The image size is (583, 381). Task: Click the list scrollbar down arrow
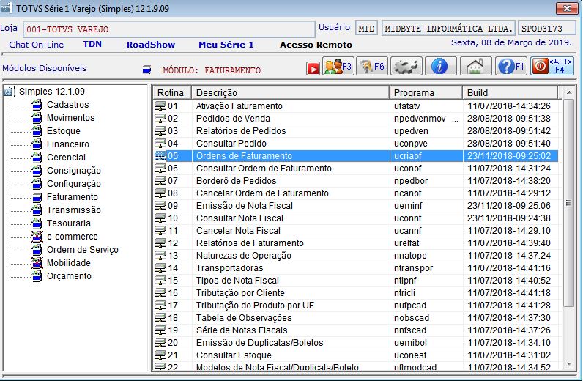pyautogui.click(x=569, y=364)
